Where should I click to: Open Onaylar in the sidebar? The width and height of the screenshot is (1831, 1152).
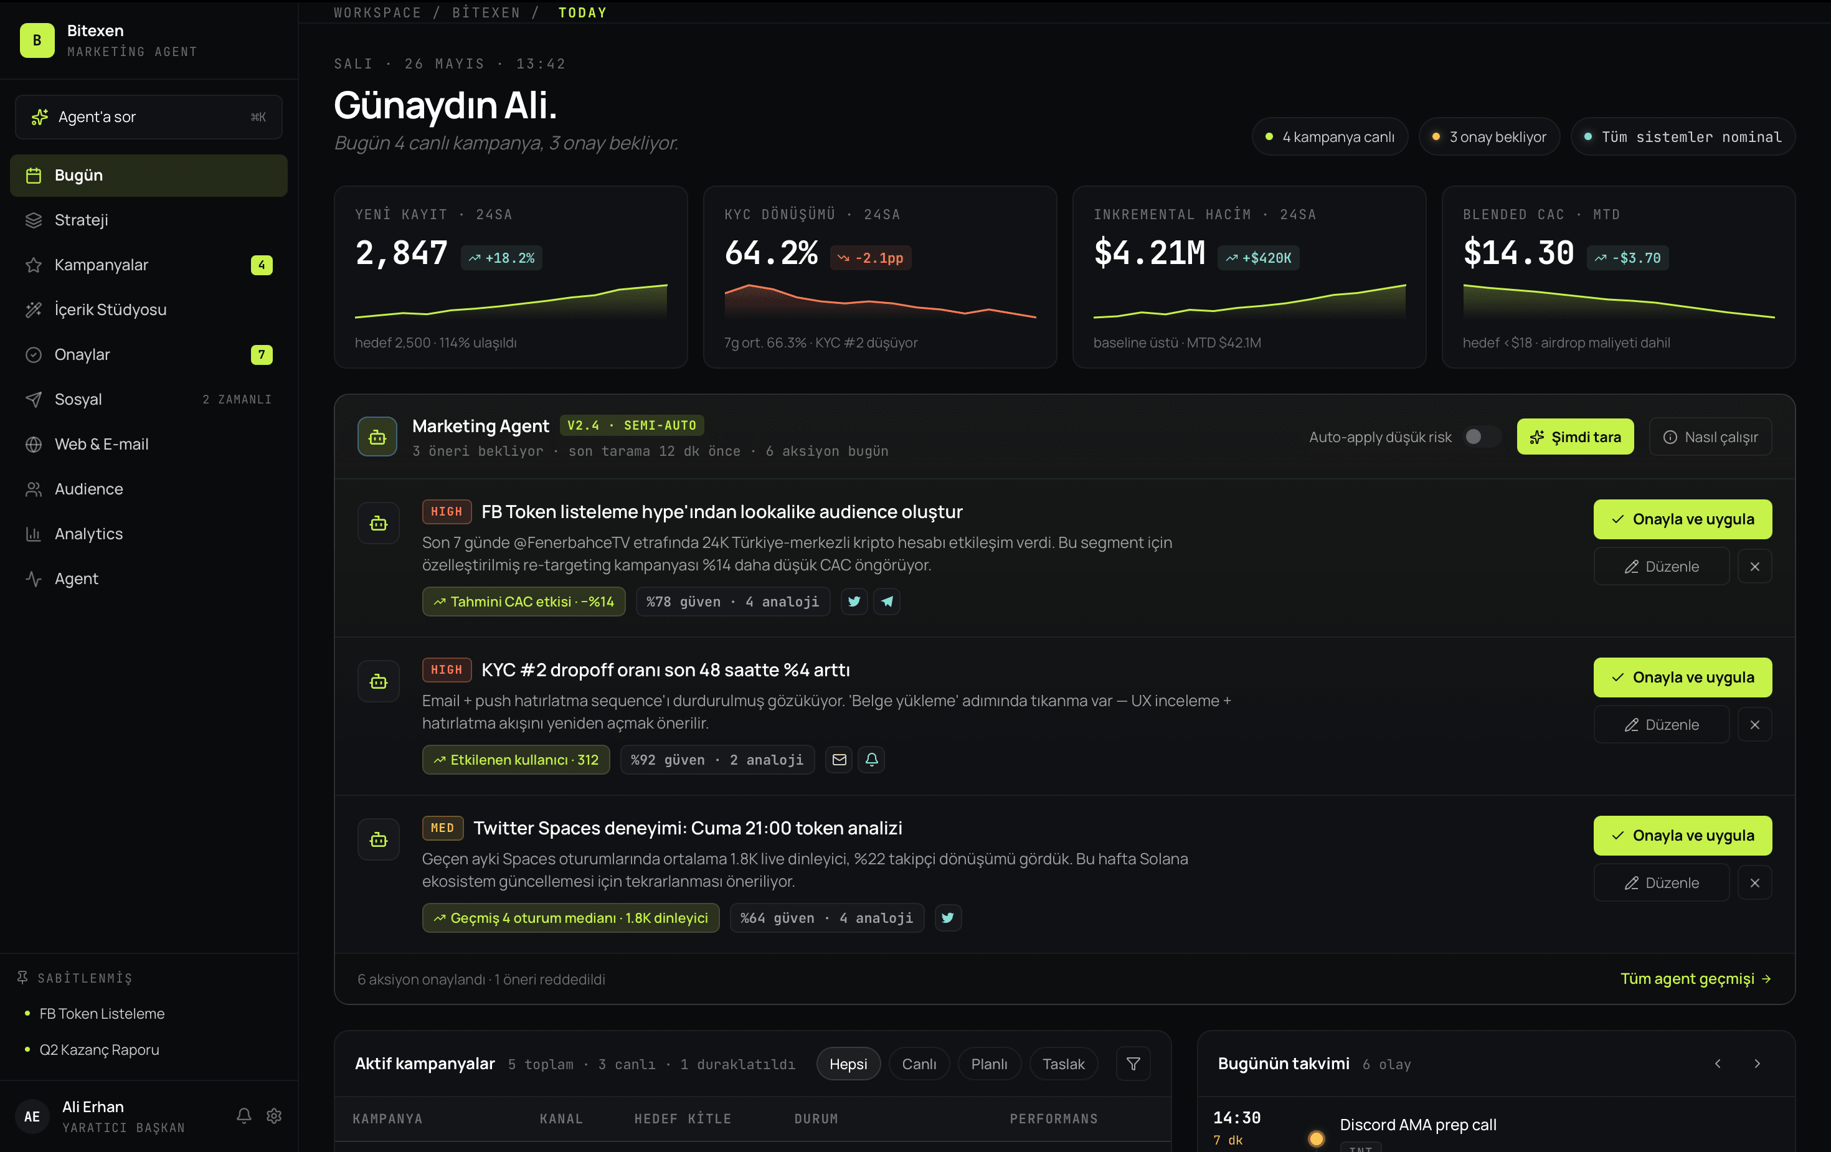pyautogui.click(x=149, y=355)
